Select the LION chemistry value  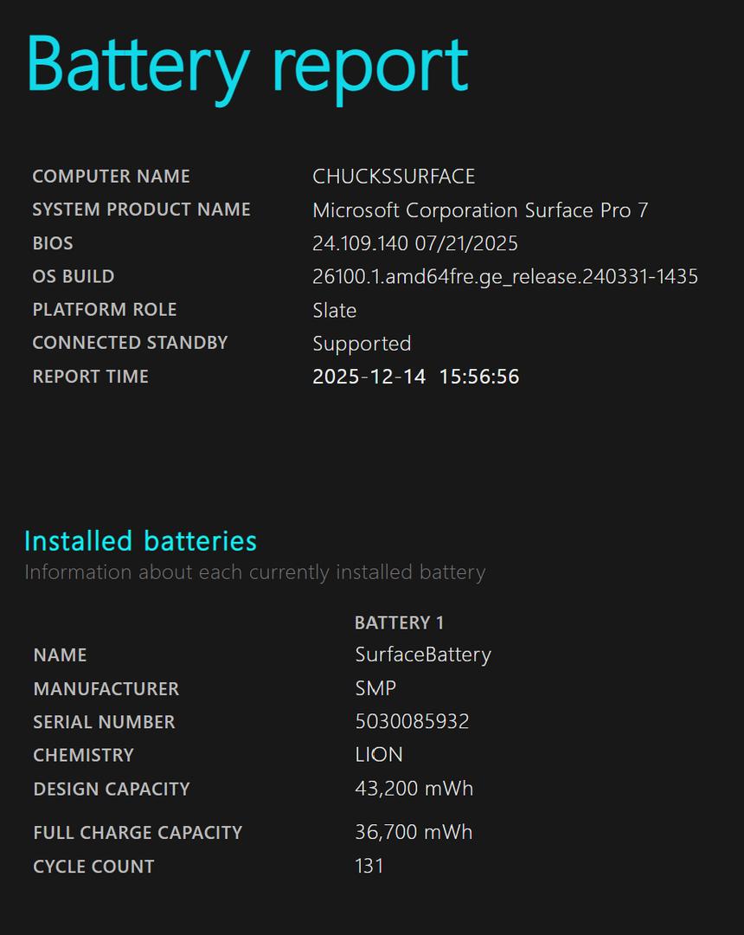[x=379, y=755]
